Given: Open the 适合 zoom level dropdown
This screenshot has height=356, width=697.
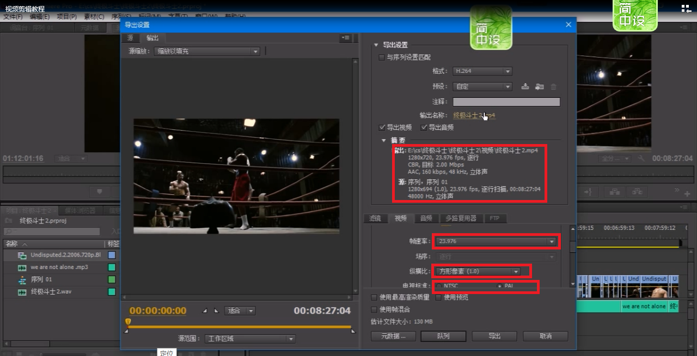Looking at the screenshot, I should click(241, 311).
